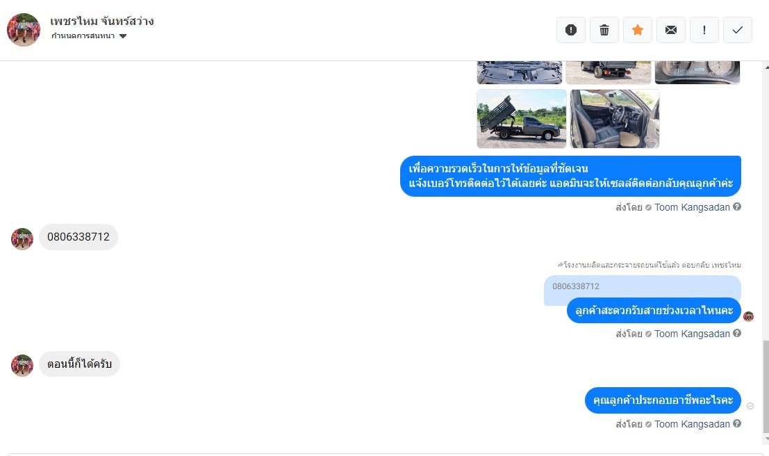769x456 pixels.
Task: Click the chat vertical scrollbar thumb
Action: pyautogui.click(x=766, y=386)
